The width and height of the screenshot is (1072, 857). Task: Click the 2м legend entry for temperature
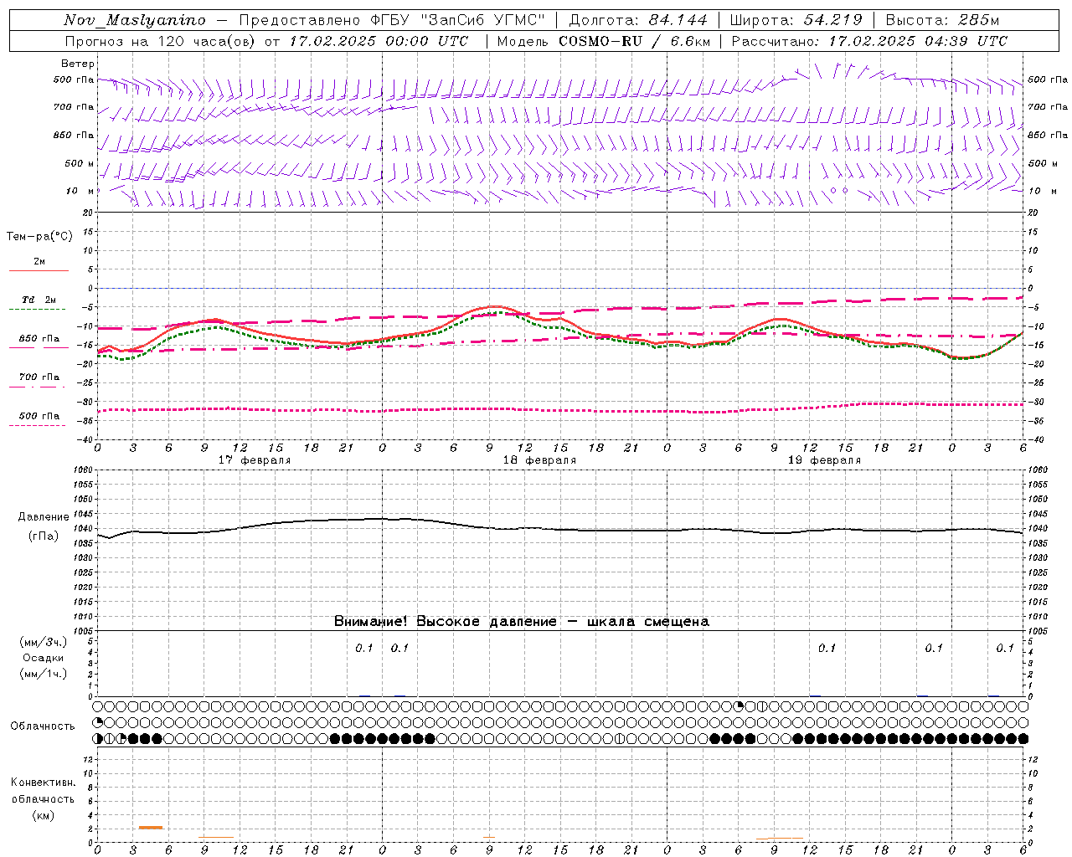(x=39, y=261)
